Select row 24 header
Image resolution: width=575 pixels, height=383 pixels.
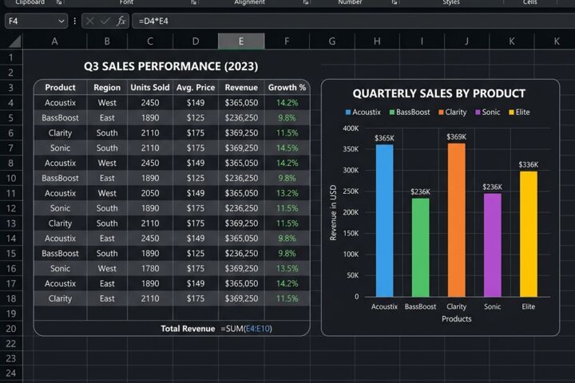click(11, 373)
